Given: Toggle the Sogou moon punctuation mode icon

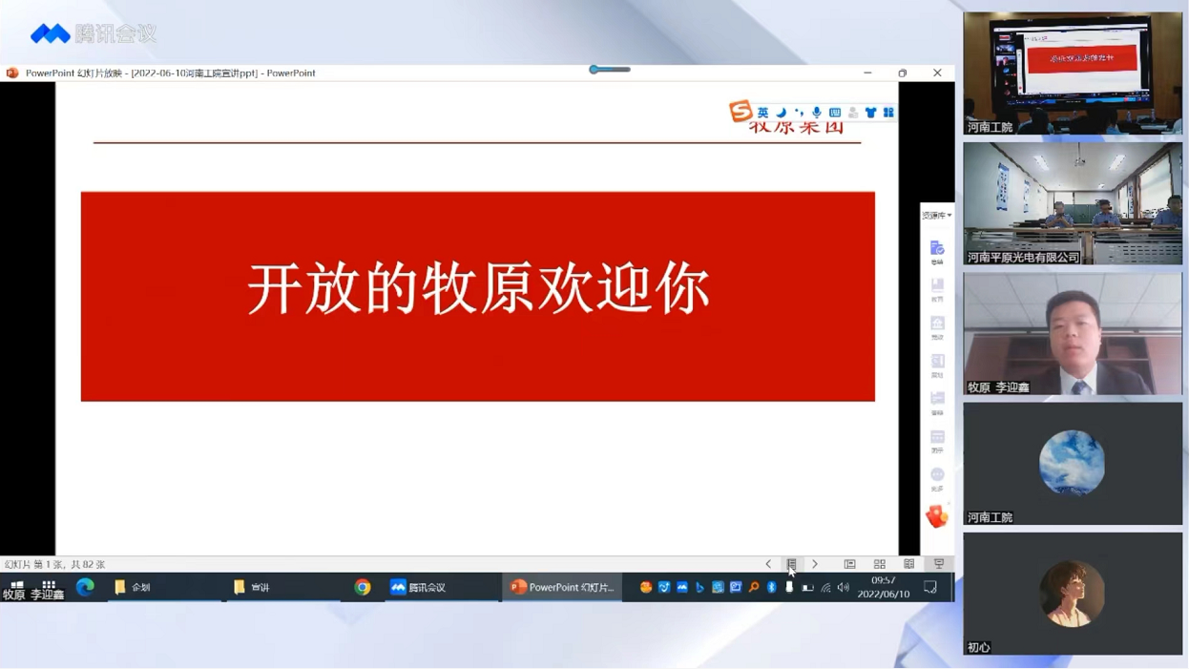Looking at the screenshot, I should tap(781, 113).
